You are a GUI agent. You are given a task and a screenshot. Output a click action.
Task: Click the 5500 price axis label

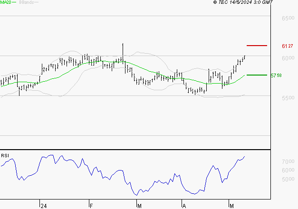tap(288, 98)
